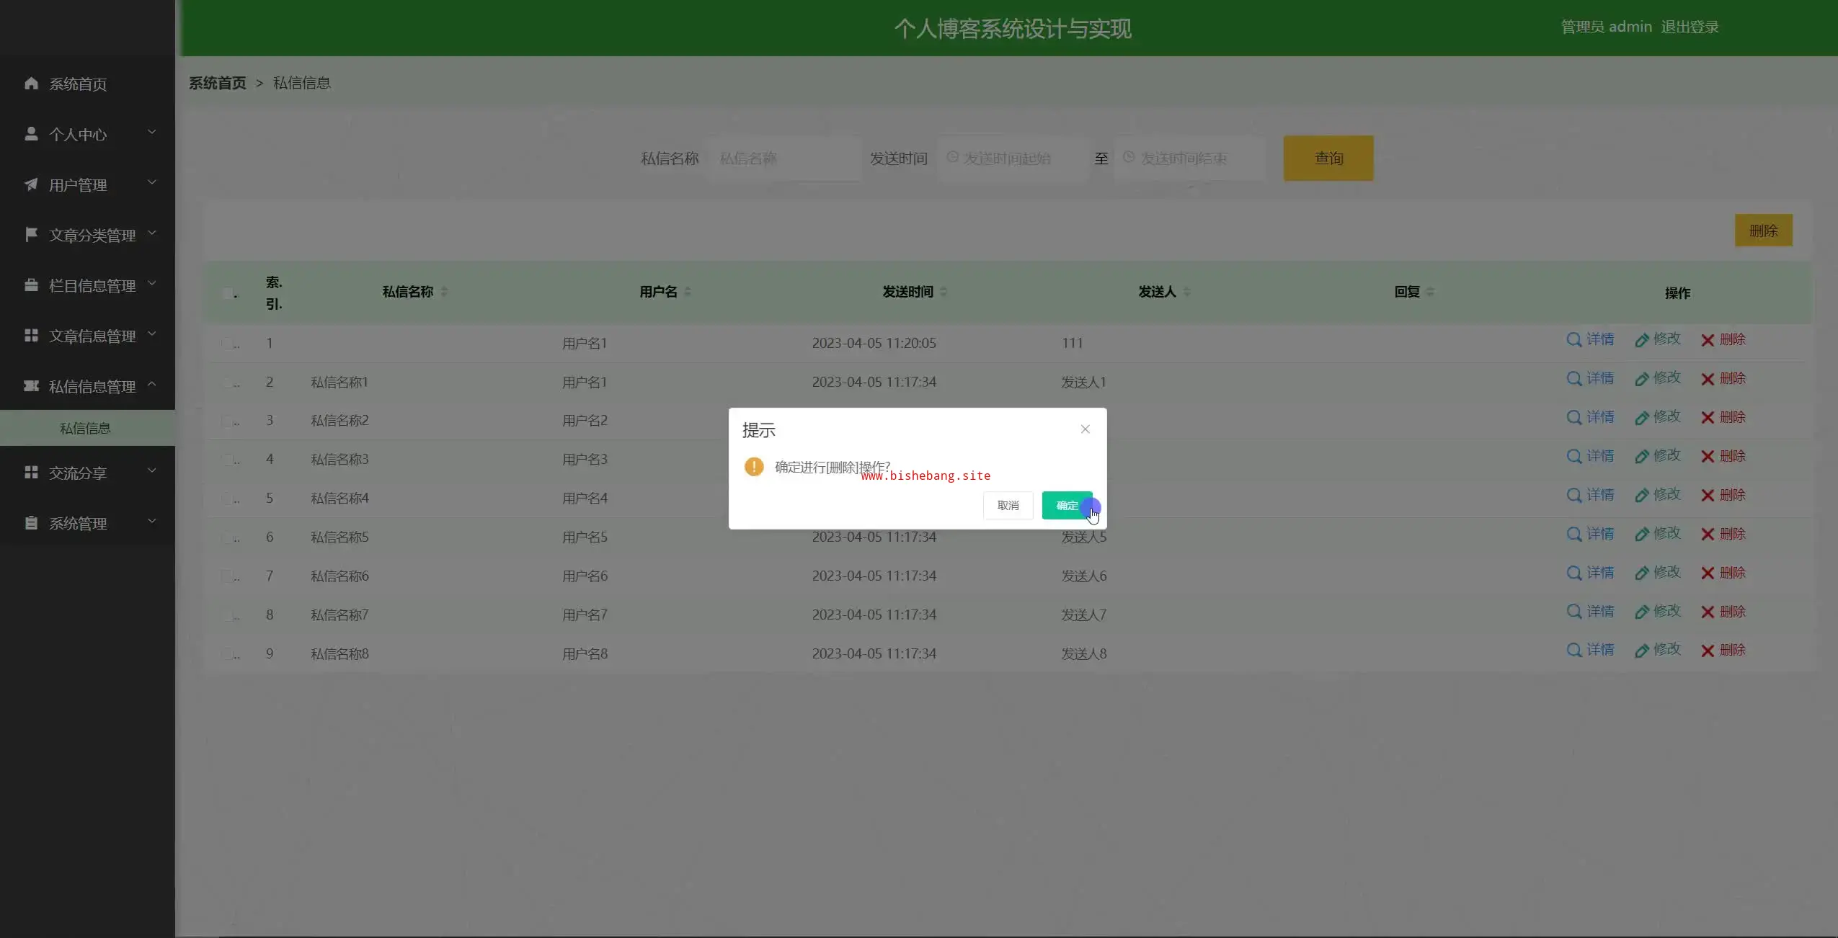Click the briefcase icon for 栏目信息管理

[x=31, y=285]
